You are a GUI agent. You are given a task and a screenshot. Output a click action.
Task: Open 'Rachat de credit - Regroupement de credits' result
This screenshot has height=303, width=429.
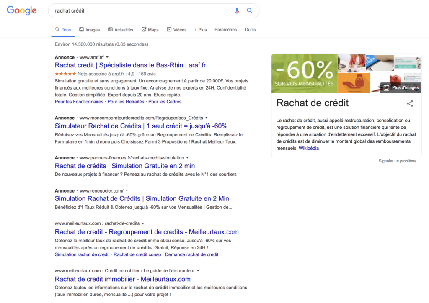pos(147,232)
